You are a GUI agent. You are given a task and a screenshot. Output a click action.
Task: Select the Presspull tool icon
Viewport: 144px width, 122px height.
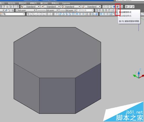pos(64,14)
